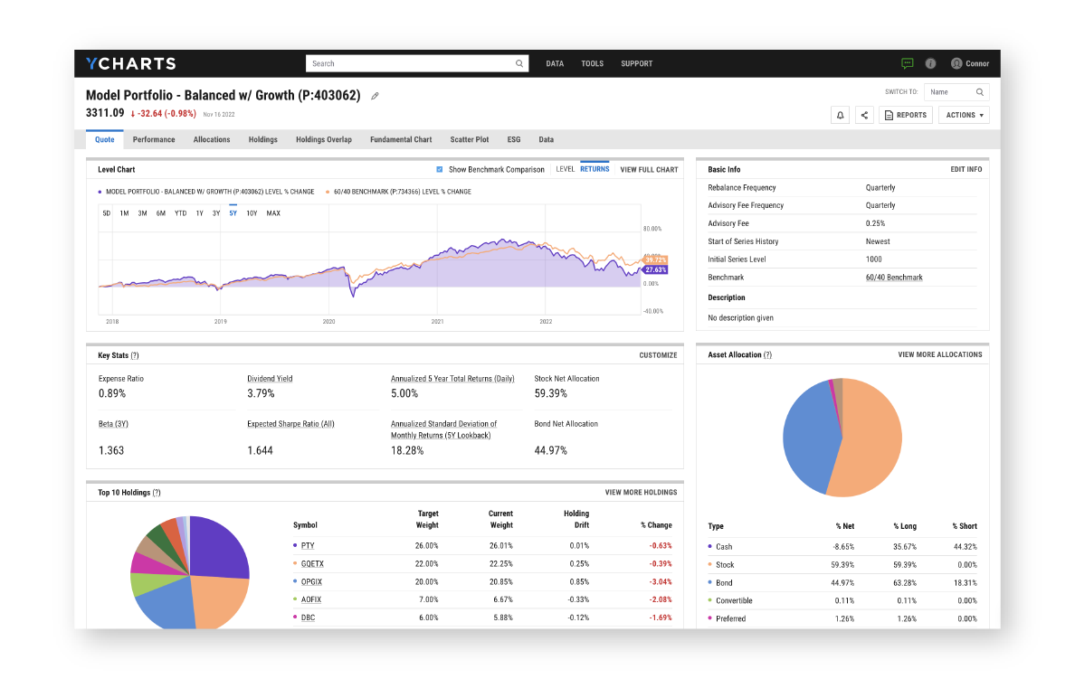Image resolution: width=1075 pixels, height=679 pixels.
Task: Click into the top Search field
Action: point(417,63)
